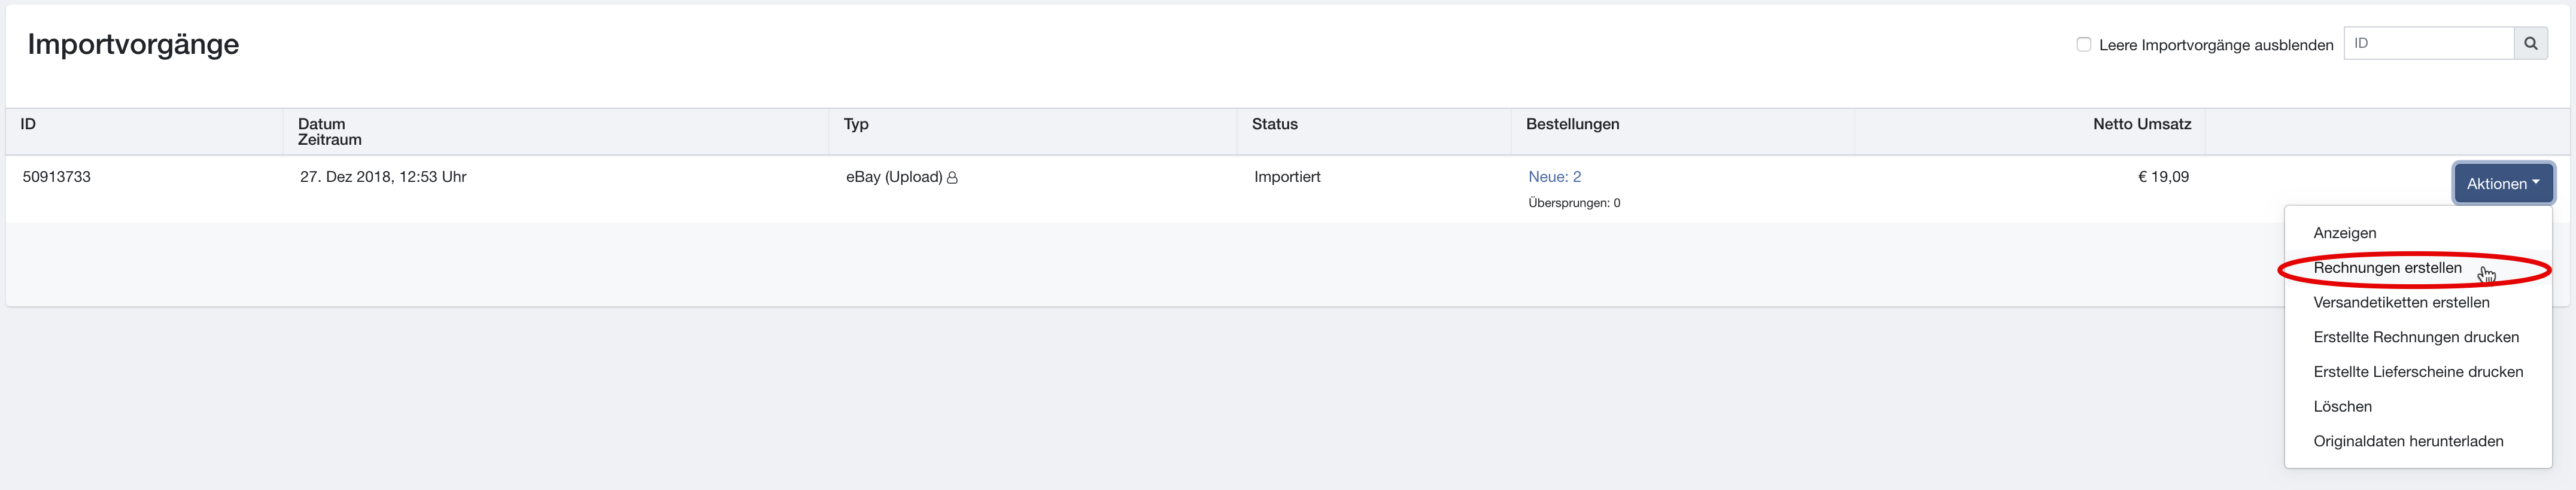Click import ID 50913733 in the row
Viewport: 2576px width, 490px height.
pyautogui.click(x=57, y=177)
